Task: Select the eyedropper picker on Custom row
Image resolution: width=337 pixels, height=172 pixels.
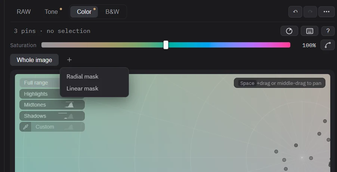Action: [25, 127]
